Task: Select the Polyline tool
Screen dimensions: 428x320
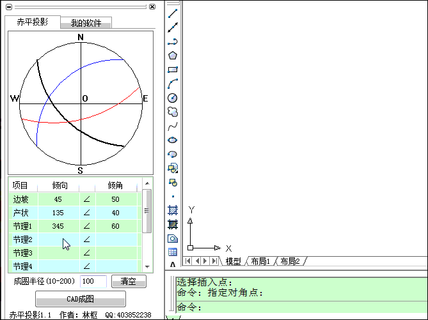Action: point(173,42)
